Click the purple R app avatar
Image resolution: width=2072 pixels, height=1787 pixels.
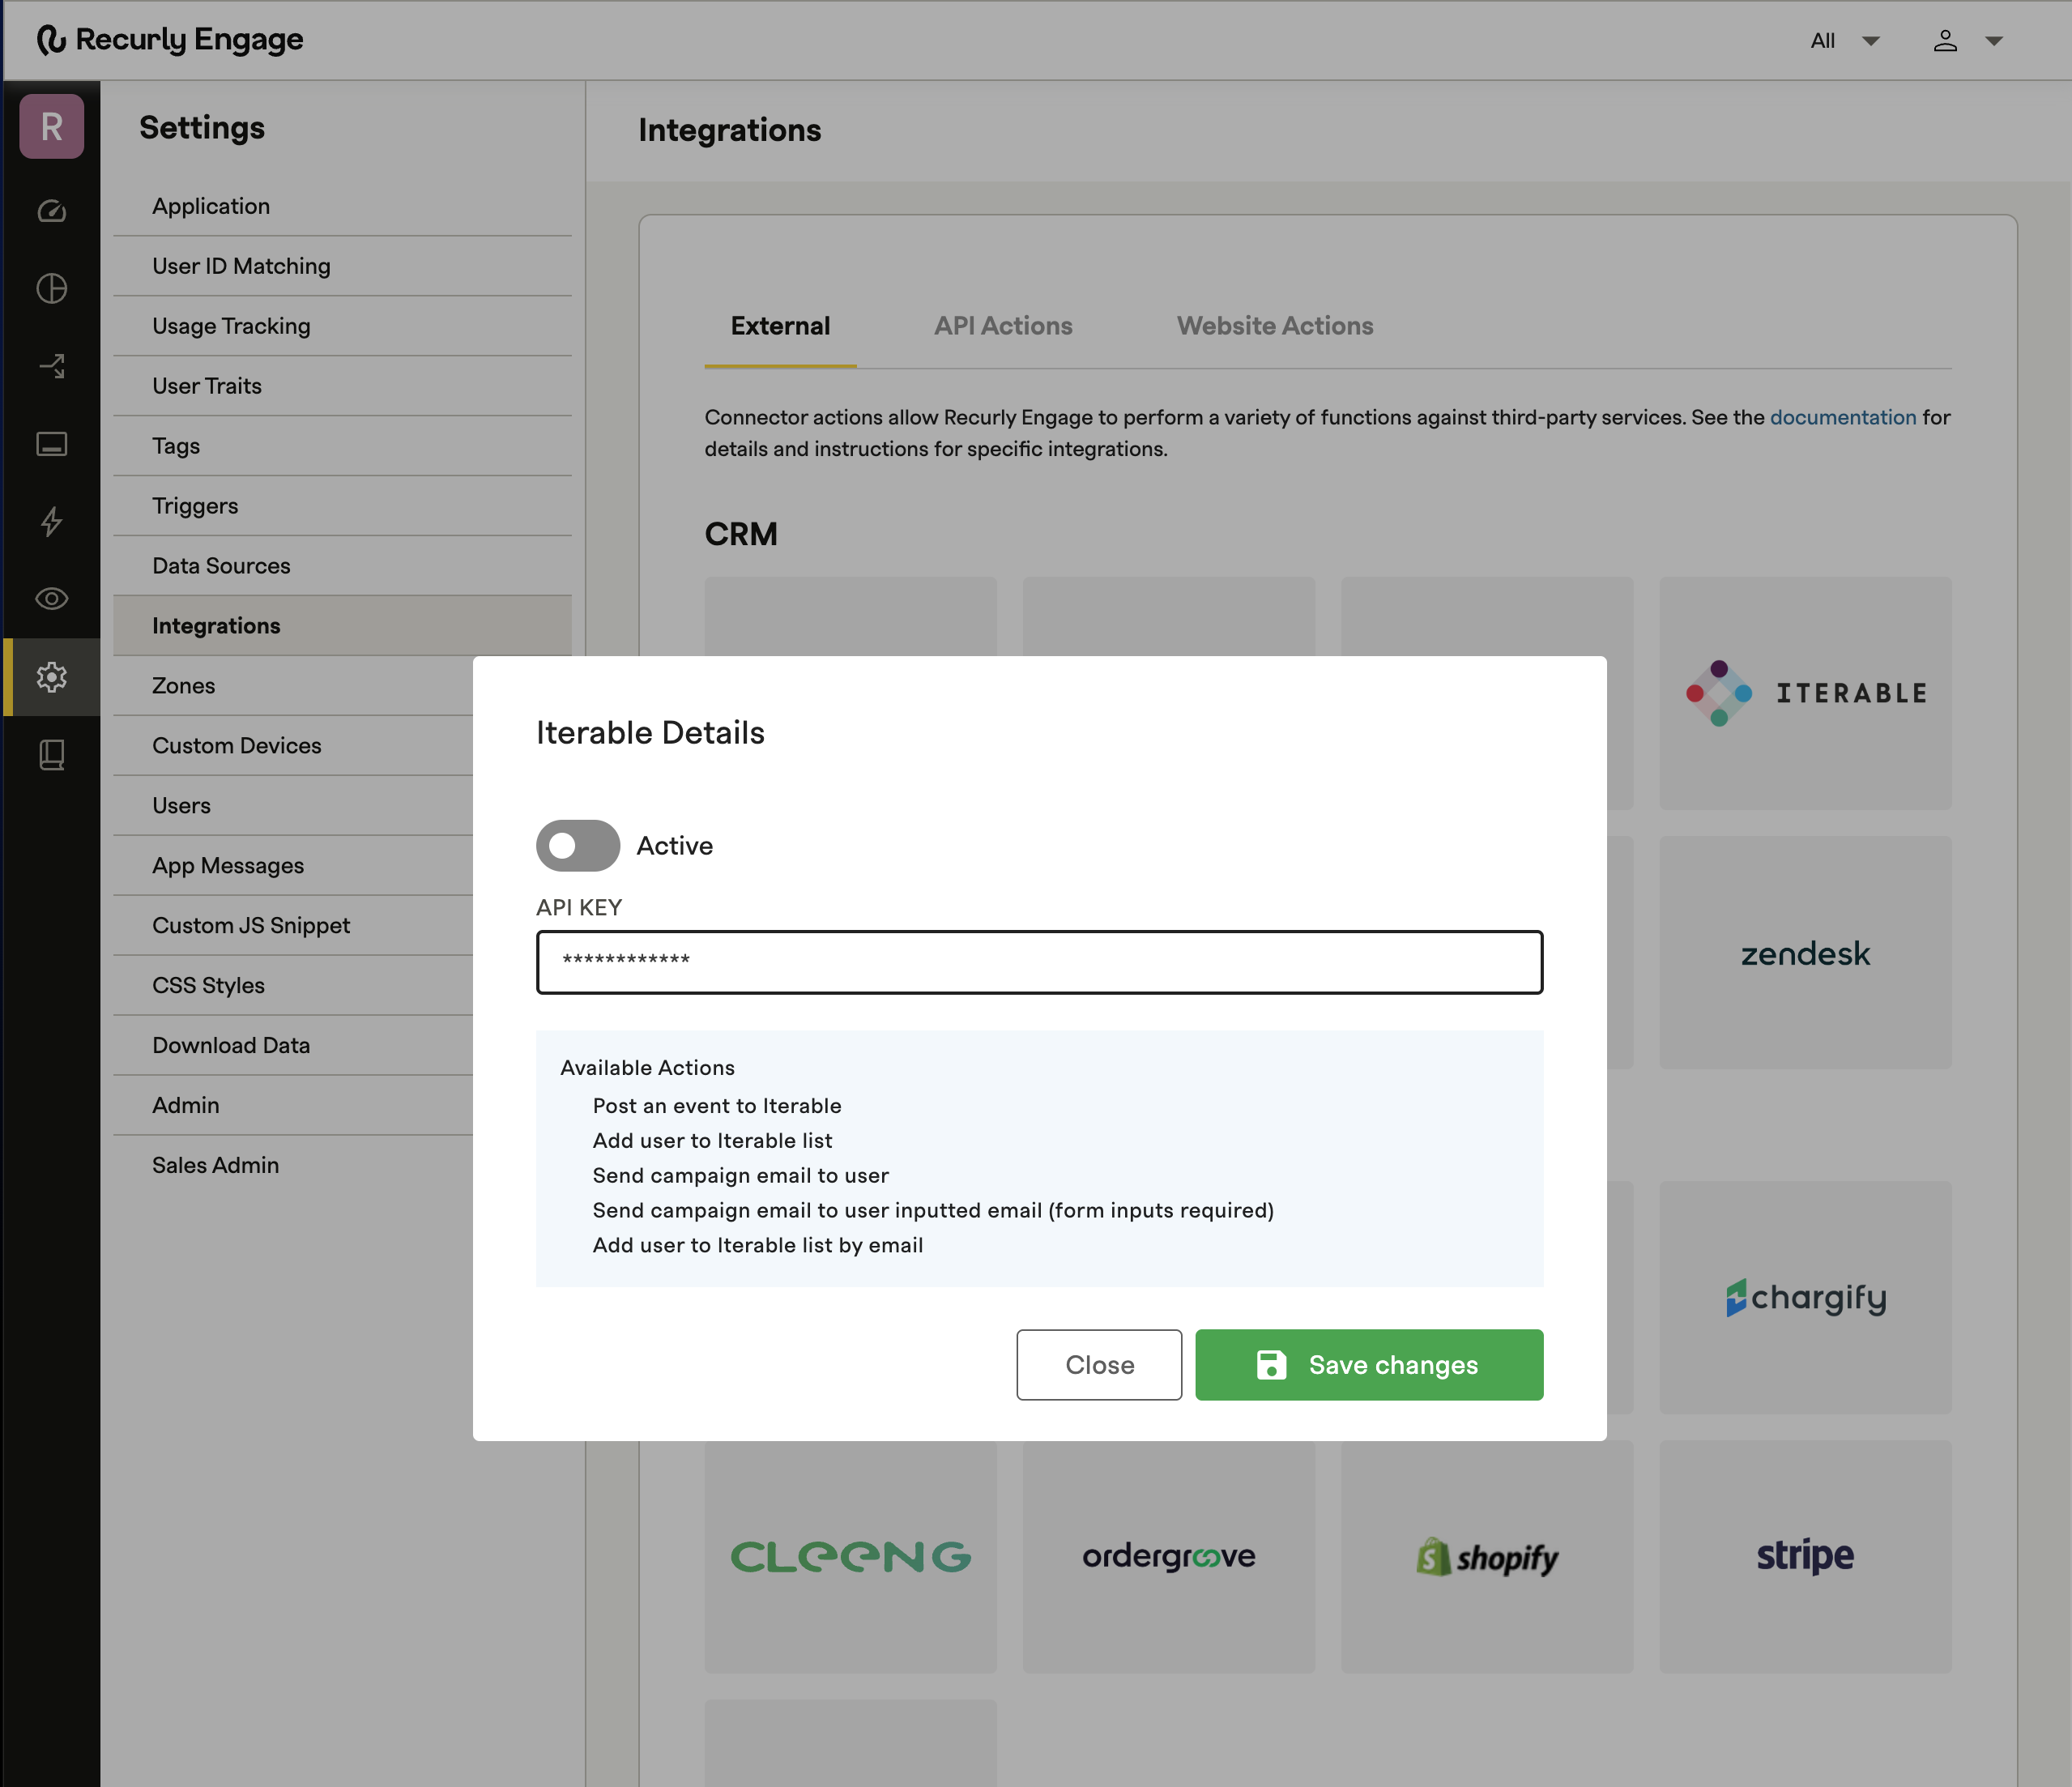coord(52,127)
